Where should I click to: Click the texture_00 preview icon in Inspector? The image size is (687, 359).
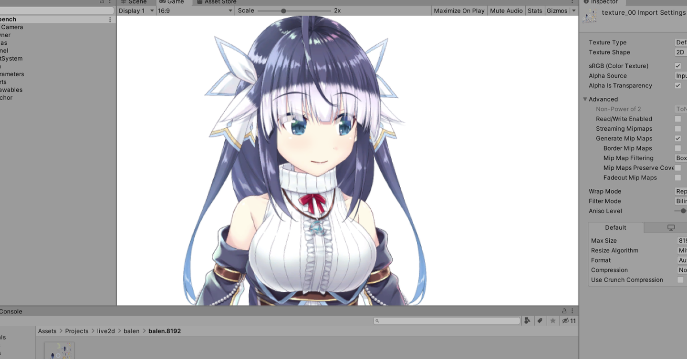(590, 16)
